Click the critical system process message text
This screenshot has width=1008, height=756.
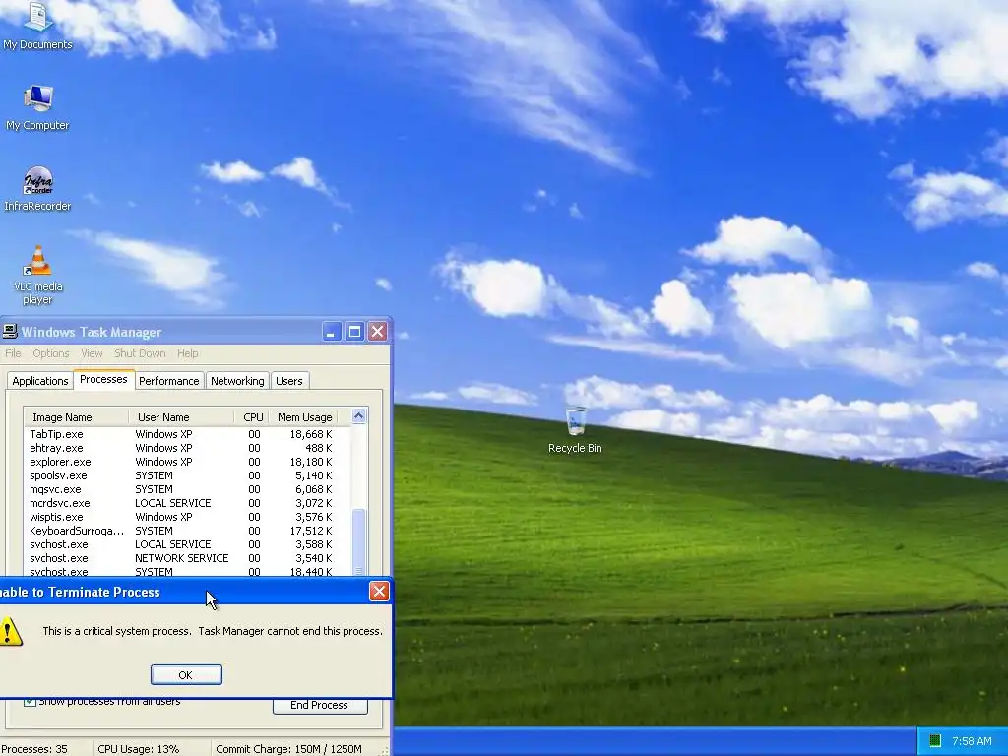213,631
